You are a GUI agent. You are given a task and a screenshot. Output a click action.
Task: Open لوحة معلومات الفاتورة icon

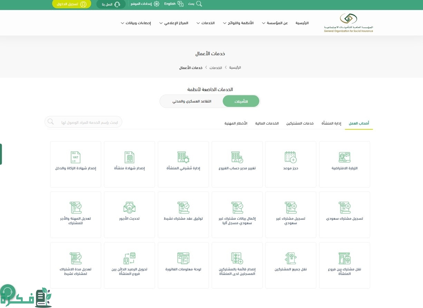[x=183, y=258]
